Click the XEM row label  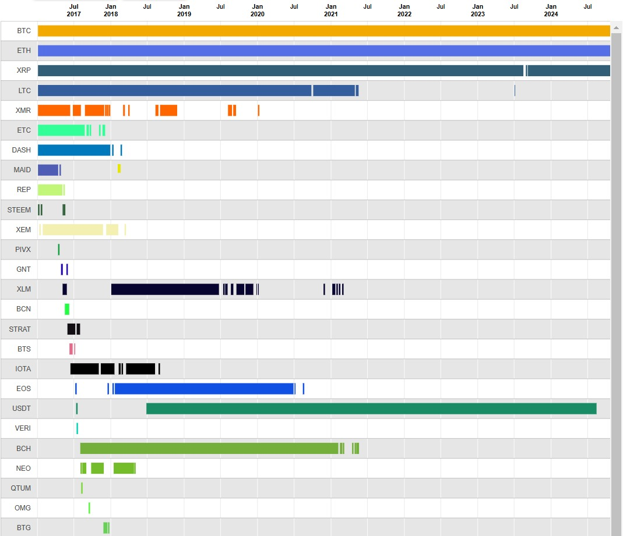pyautogui.click(x=23, y=230)
